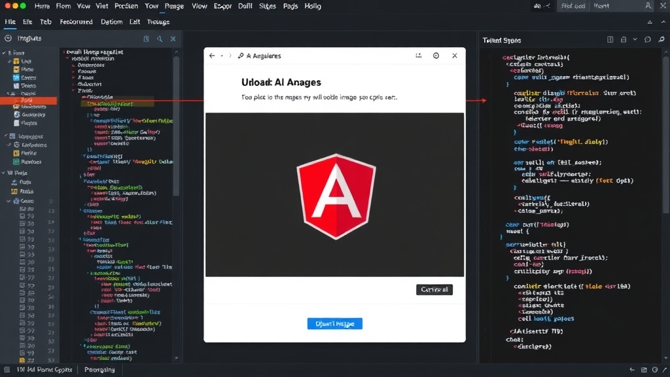
Task: Collapse toolbar with the caret at far right
Action: [x=663, y=22]
